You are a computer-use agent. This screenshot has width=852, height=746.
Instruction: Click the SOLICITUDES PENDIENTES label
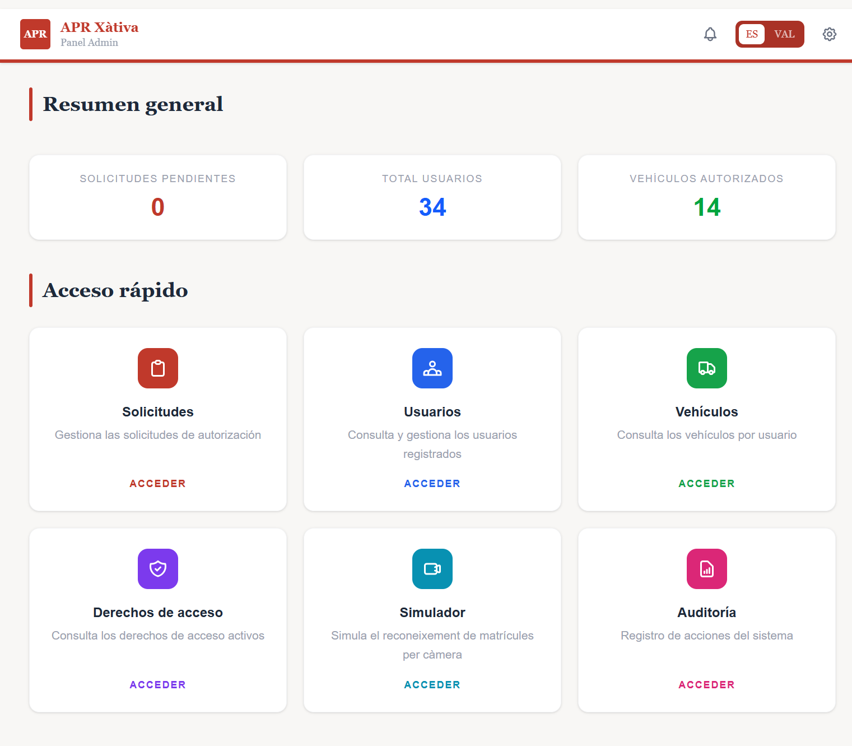tap(158, 179)
